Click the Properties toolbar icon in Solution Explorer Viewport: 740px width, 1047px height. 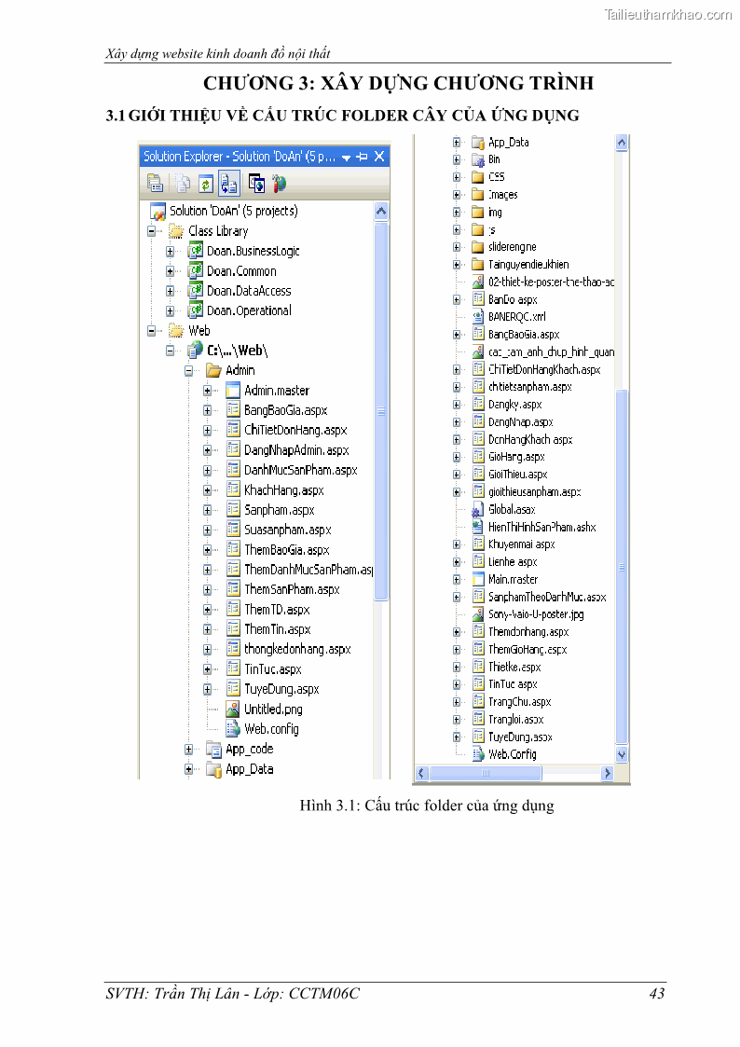pos(155,184)
